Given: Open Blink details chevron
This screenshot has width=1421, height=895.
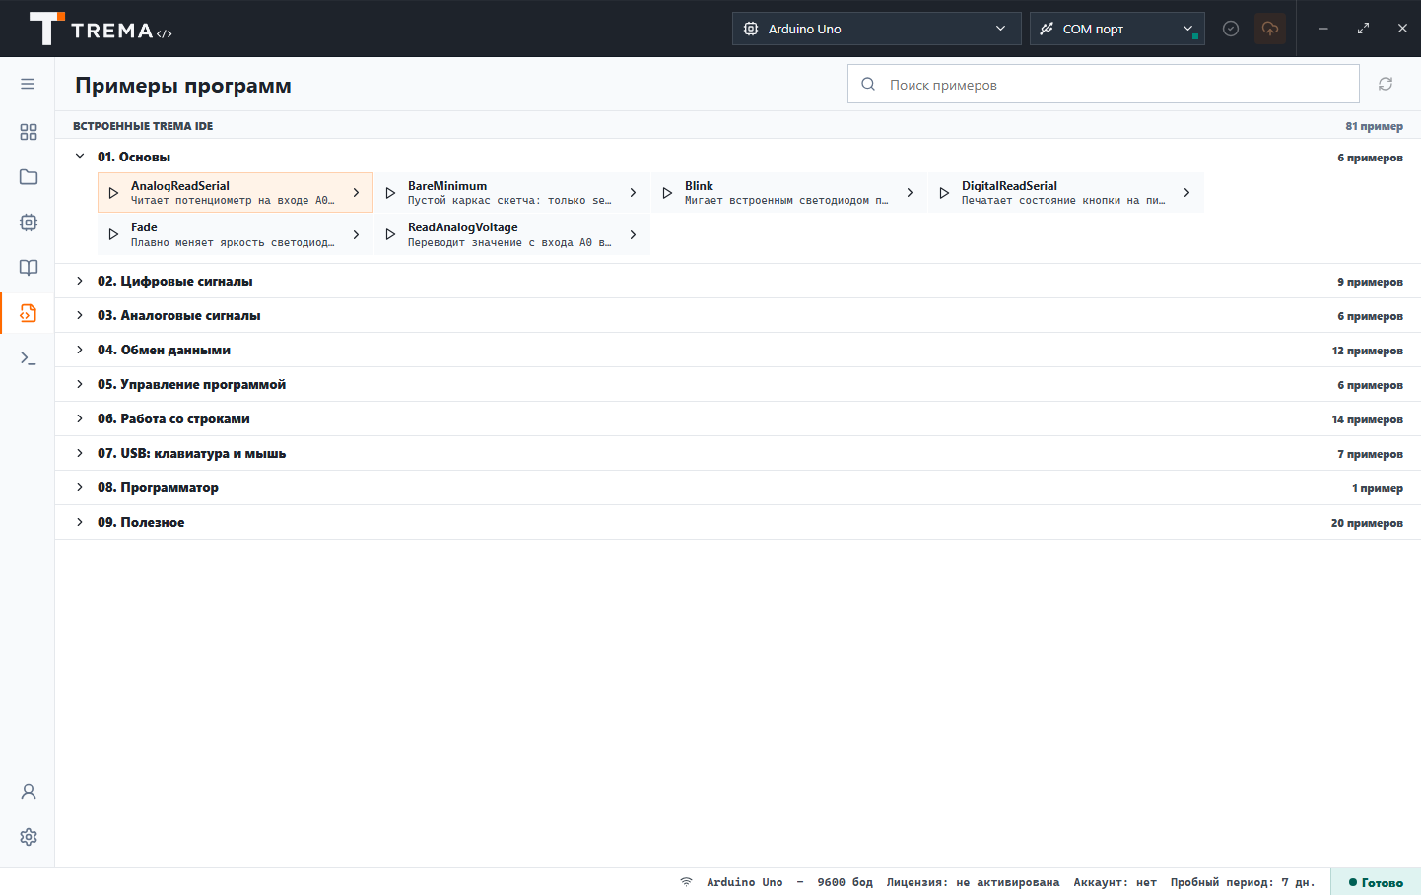Looking at the screenshot, I should coord(911,193).
